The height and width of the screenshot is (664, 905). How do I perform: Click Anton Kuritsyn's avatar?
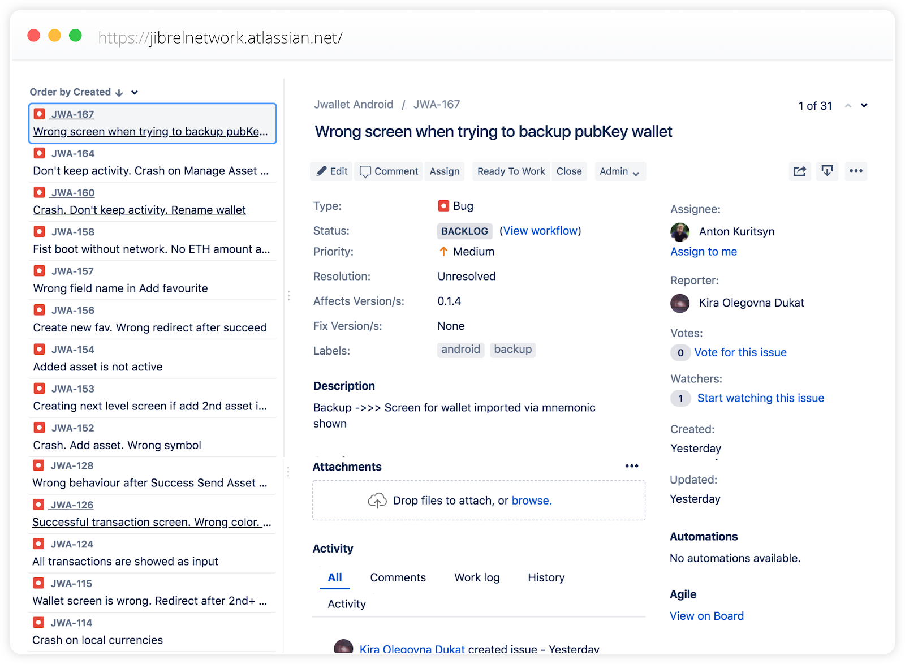click(680, 231)
